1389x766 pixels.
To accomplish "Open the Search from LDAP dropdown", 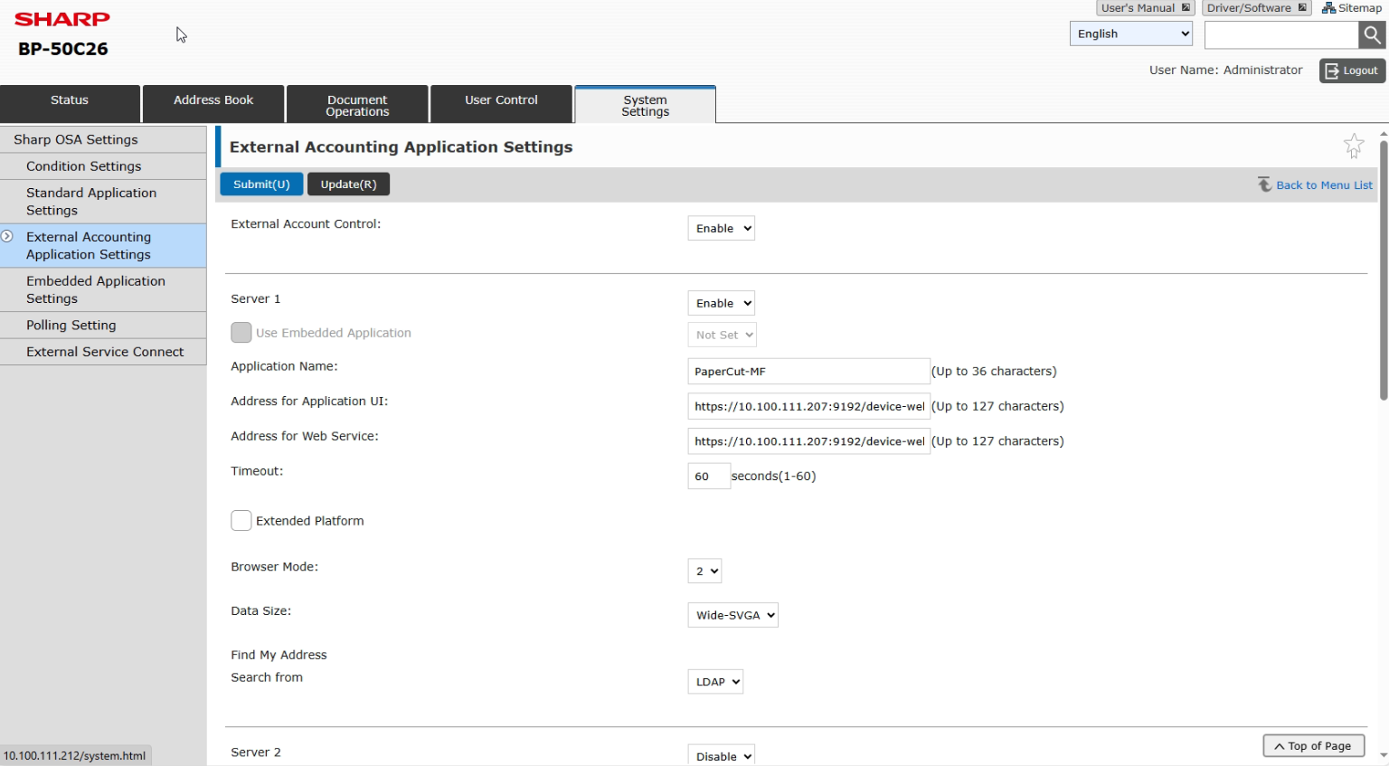I will coord(716,682).
